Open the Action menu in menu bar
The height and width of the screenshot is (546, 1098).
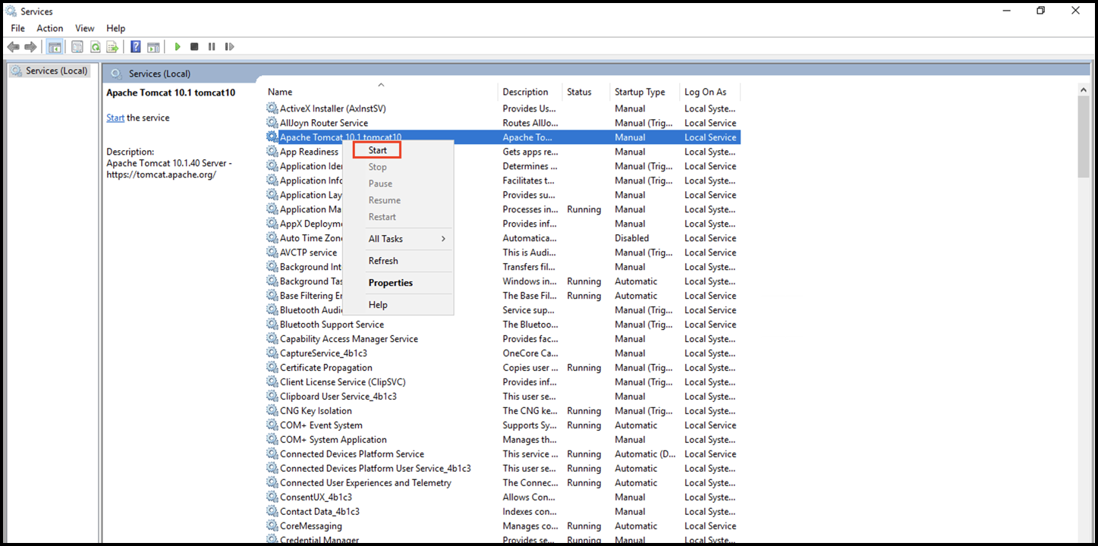tap(50, 28)
